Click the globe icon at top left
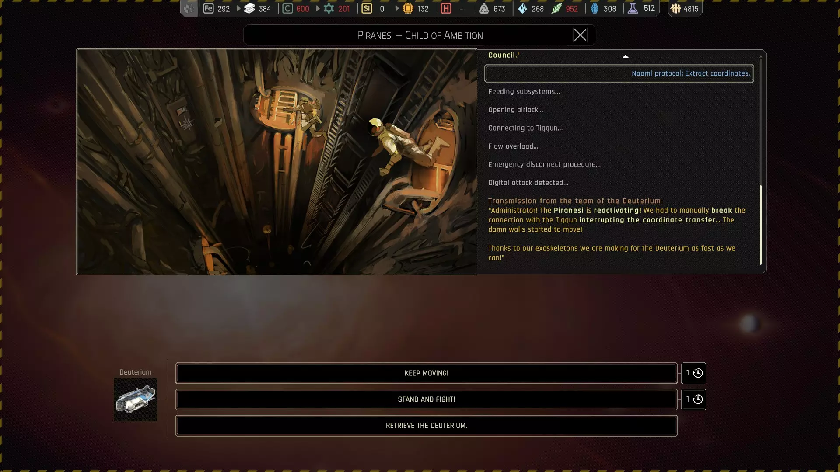Viewport: 840px width, 472px height. click(189, 8)
